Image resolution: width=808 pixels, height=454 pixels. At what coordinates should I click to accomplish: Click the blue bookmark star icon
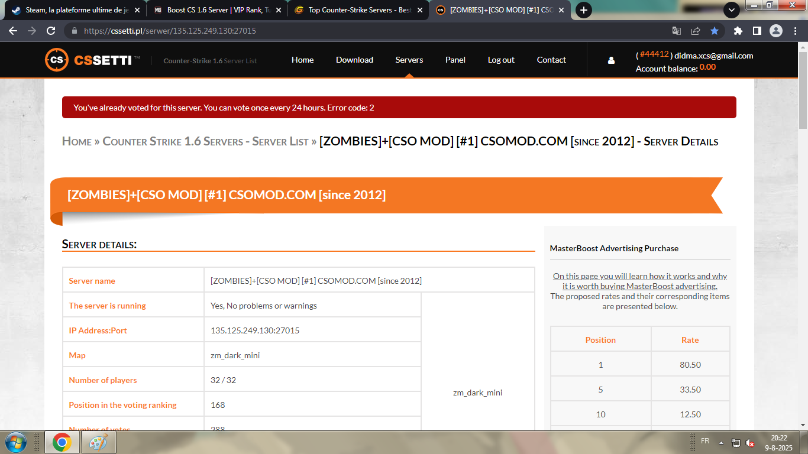coord(715,31)
